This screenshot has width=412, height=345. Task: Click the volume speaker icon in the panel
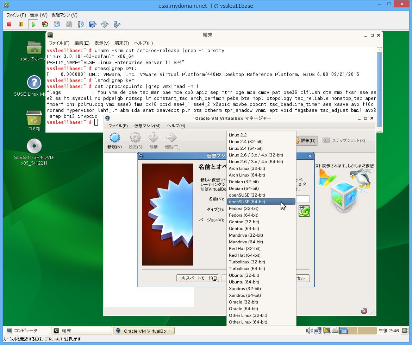tap(309, 331)
